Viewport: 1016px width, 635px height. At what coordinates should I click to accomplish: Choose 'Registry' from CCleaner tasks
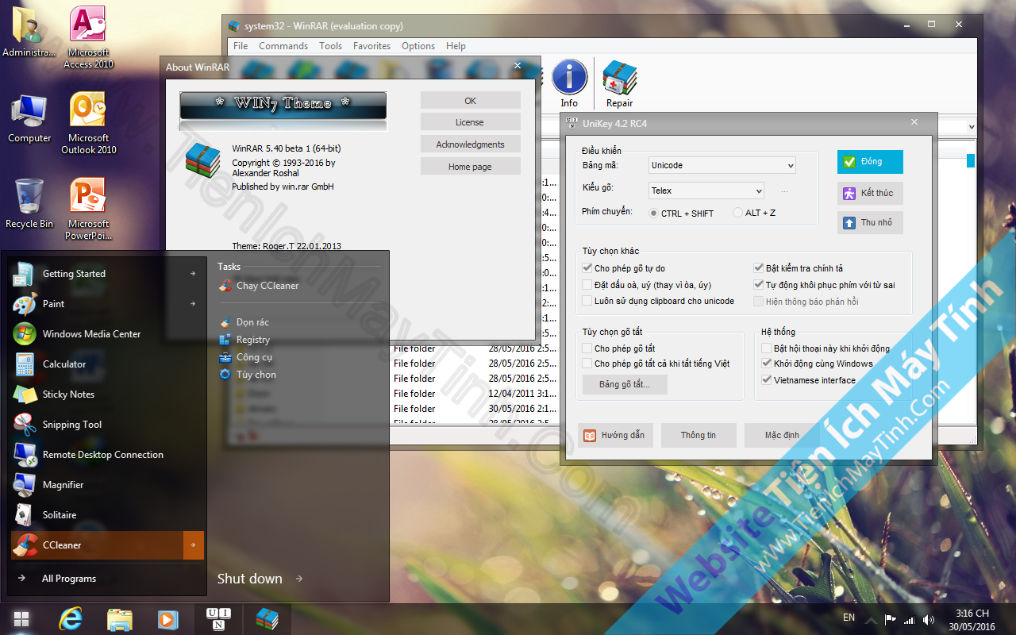(x=253, y=340)
